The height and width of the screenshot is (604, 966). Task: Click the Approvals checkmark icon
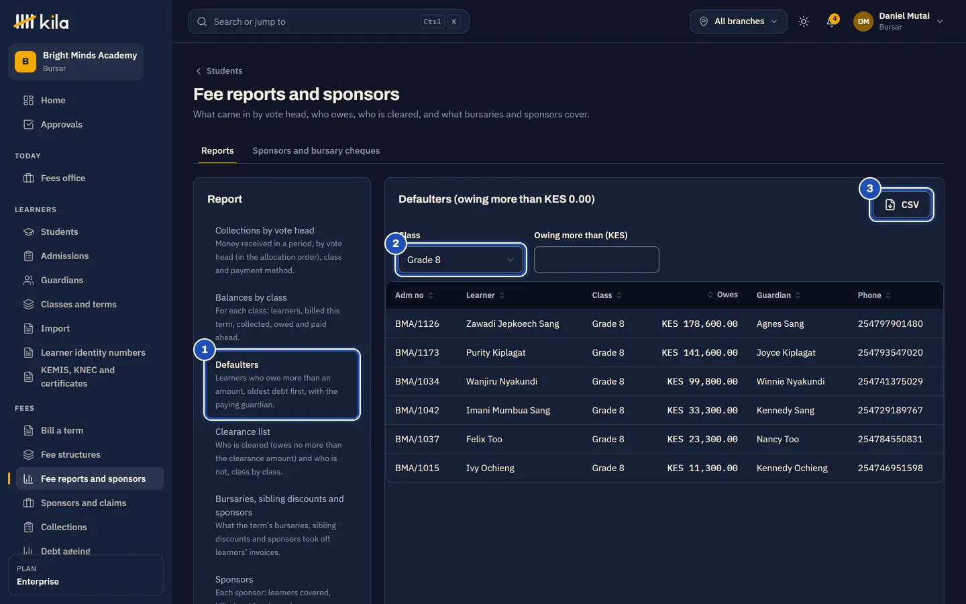tap(28, 124)
